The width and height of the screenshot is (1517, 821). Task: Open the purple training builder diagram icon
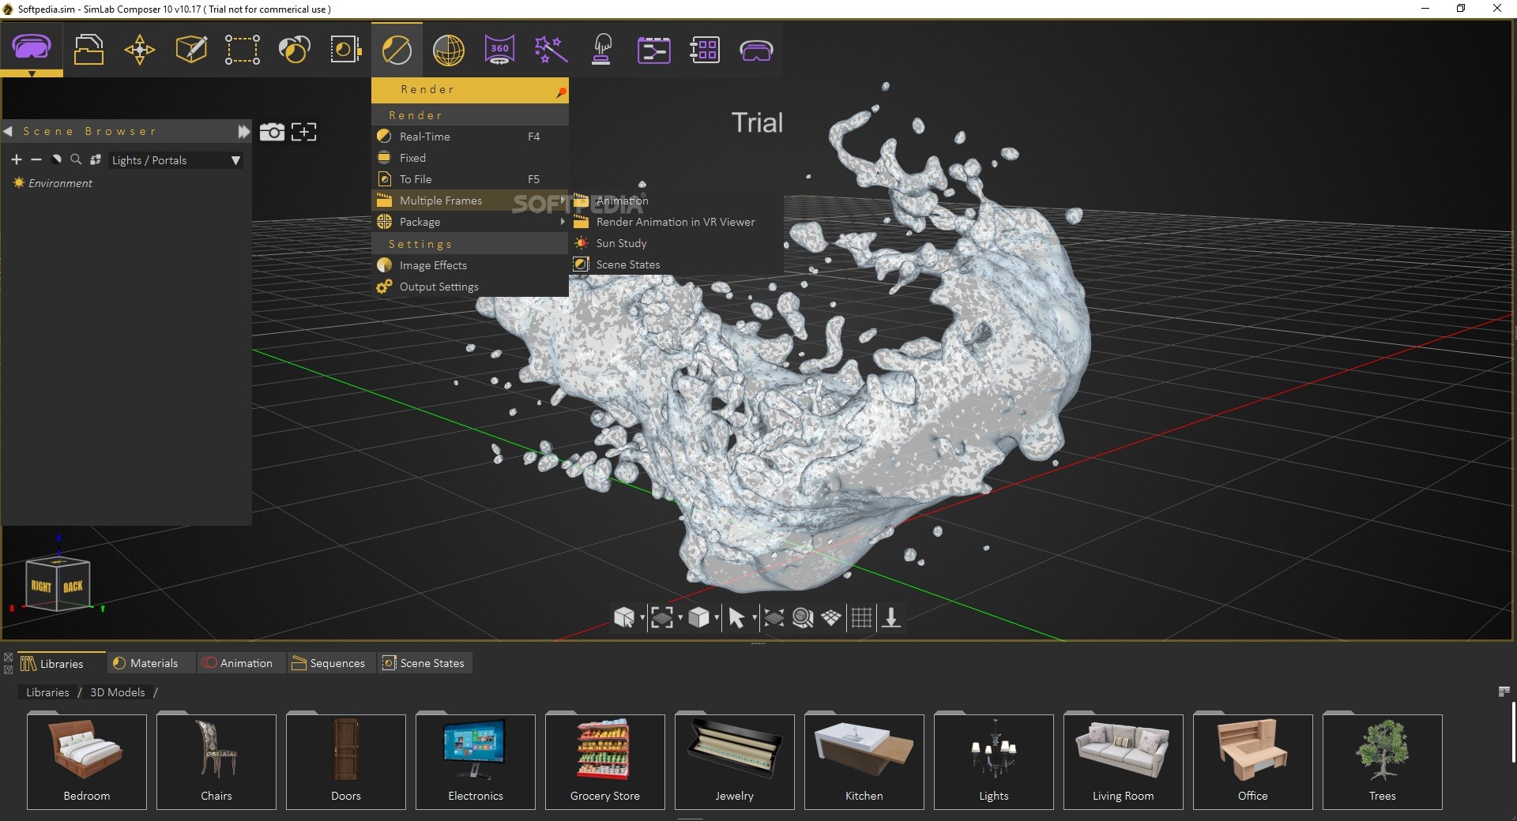point(653,50)
